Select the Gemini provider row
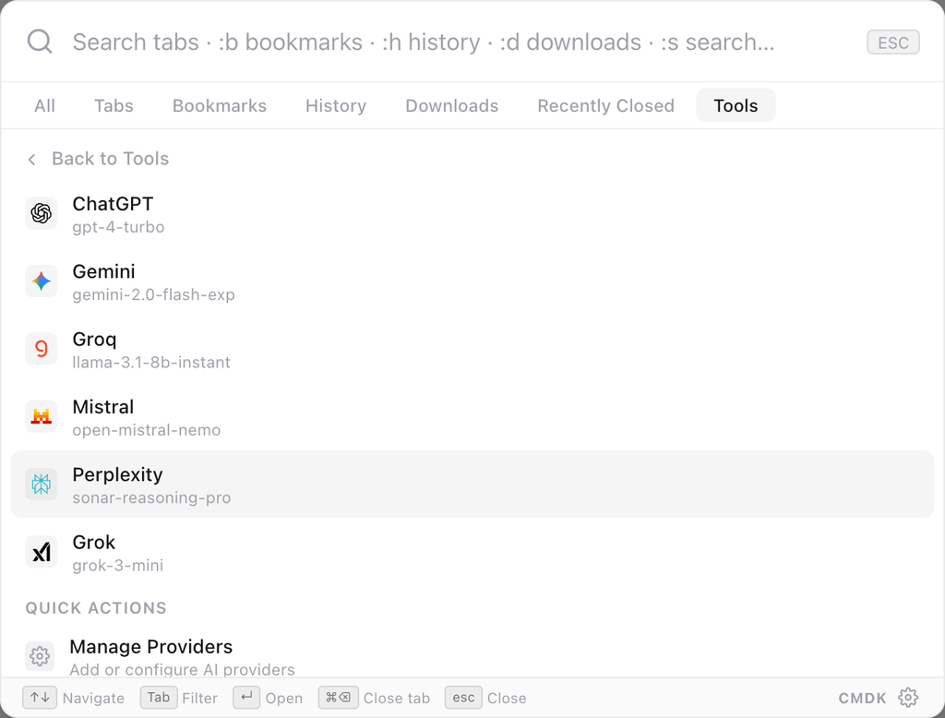The image size is (945, 718). (472, 281)
